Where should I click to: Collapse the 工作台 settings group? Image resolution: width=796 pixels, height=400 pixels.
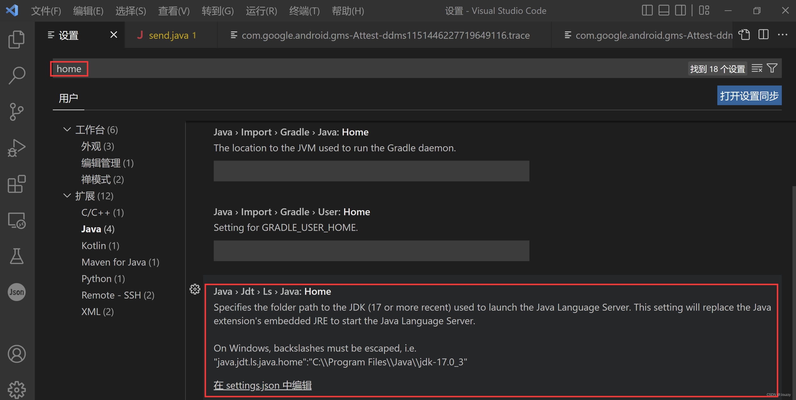click(x=67, y=129)
